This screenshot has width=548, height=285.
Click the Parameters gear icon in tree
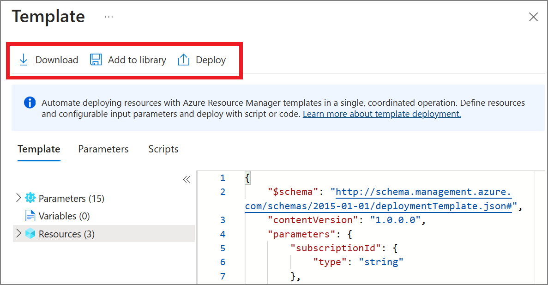pos(30,198)
